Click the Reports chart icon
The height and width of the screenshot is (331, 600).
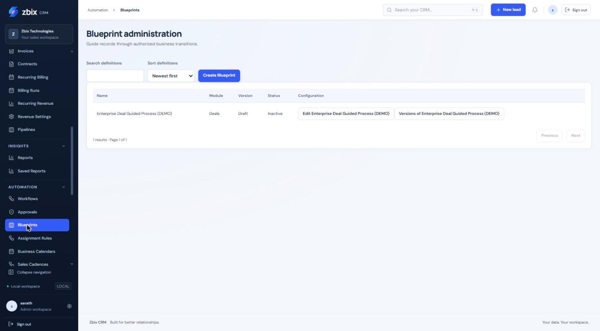point(11,158)
